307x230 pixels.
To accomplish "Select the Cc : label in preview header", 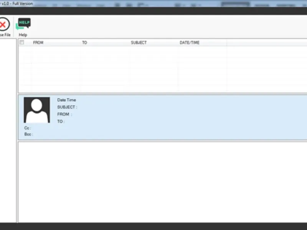I will click(28, 128).
